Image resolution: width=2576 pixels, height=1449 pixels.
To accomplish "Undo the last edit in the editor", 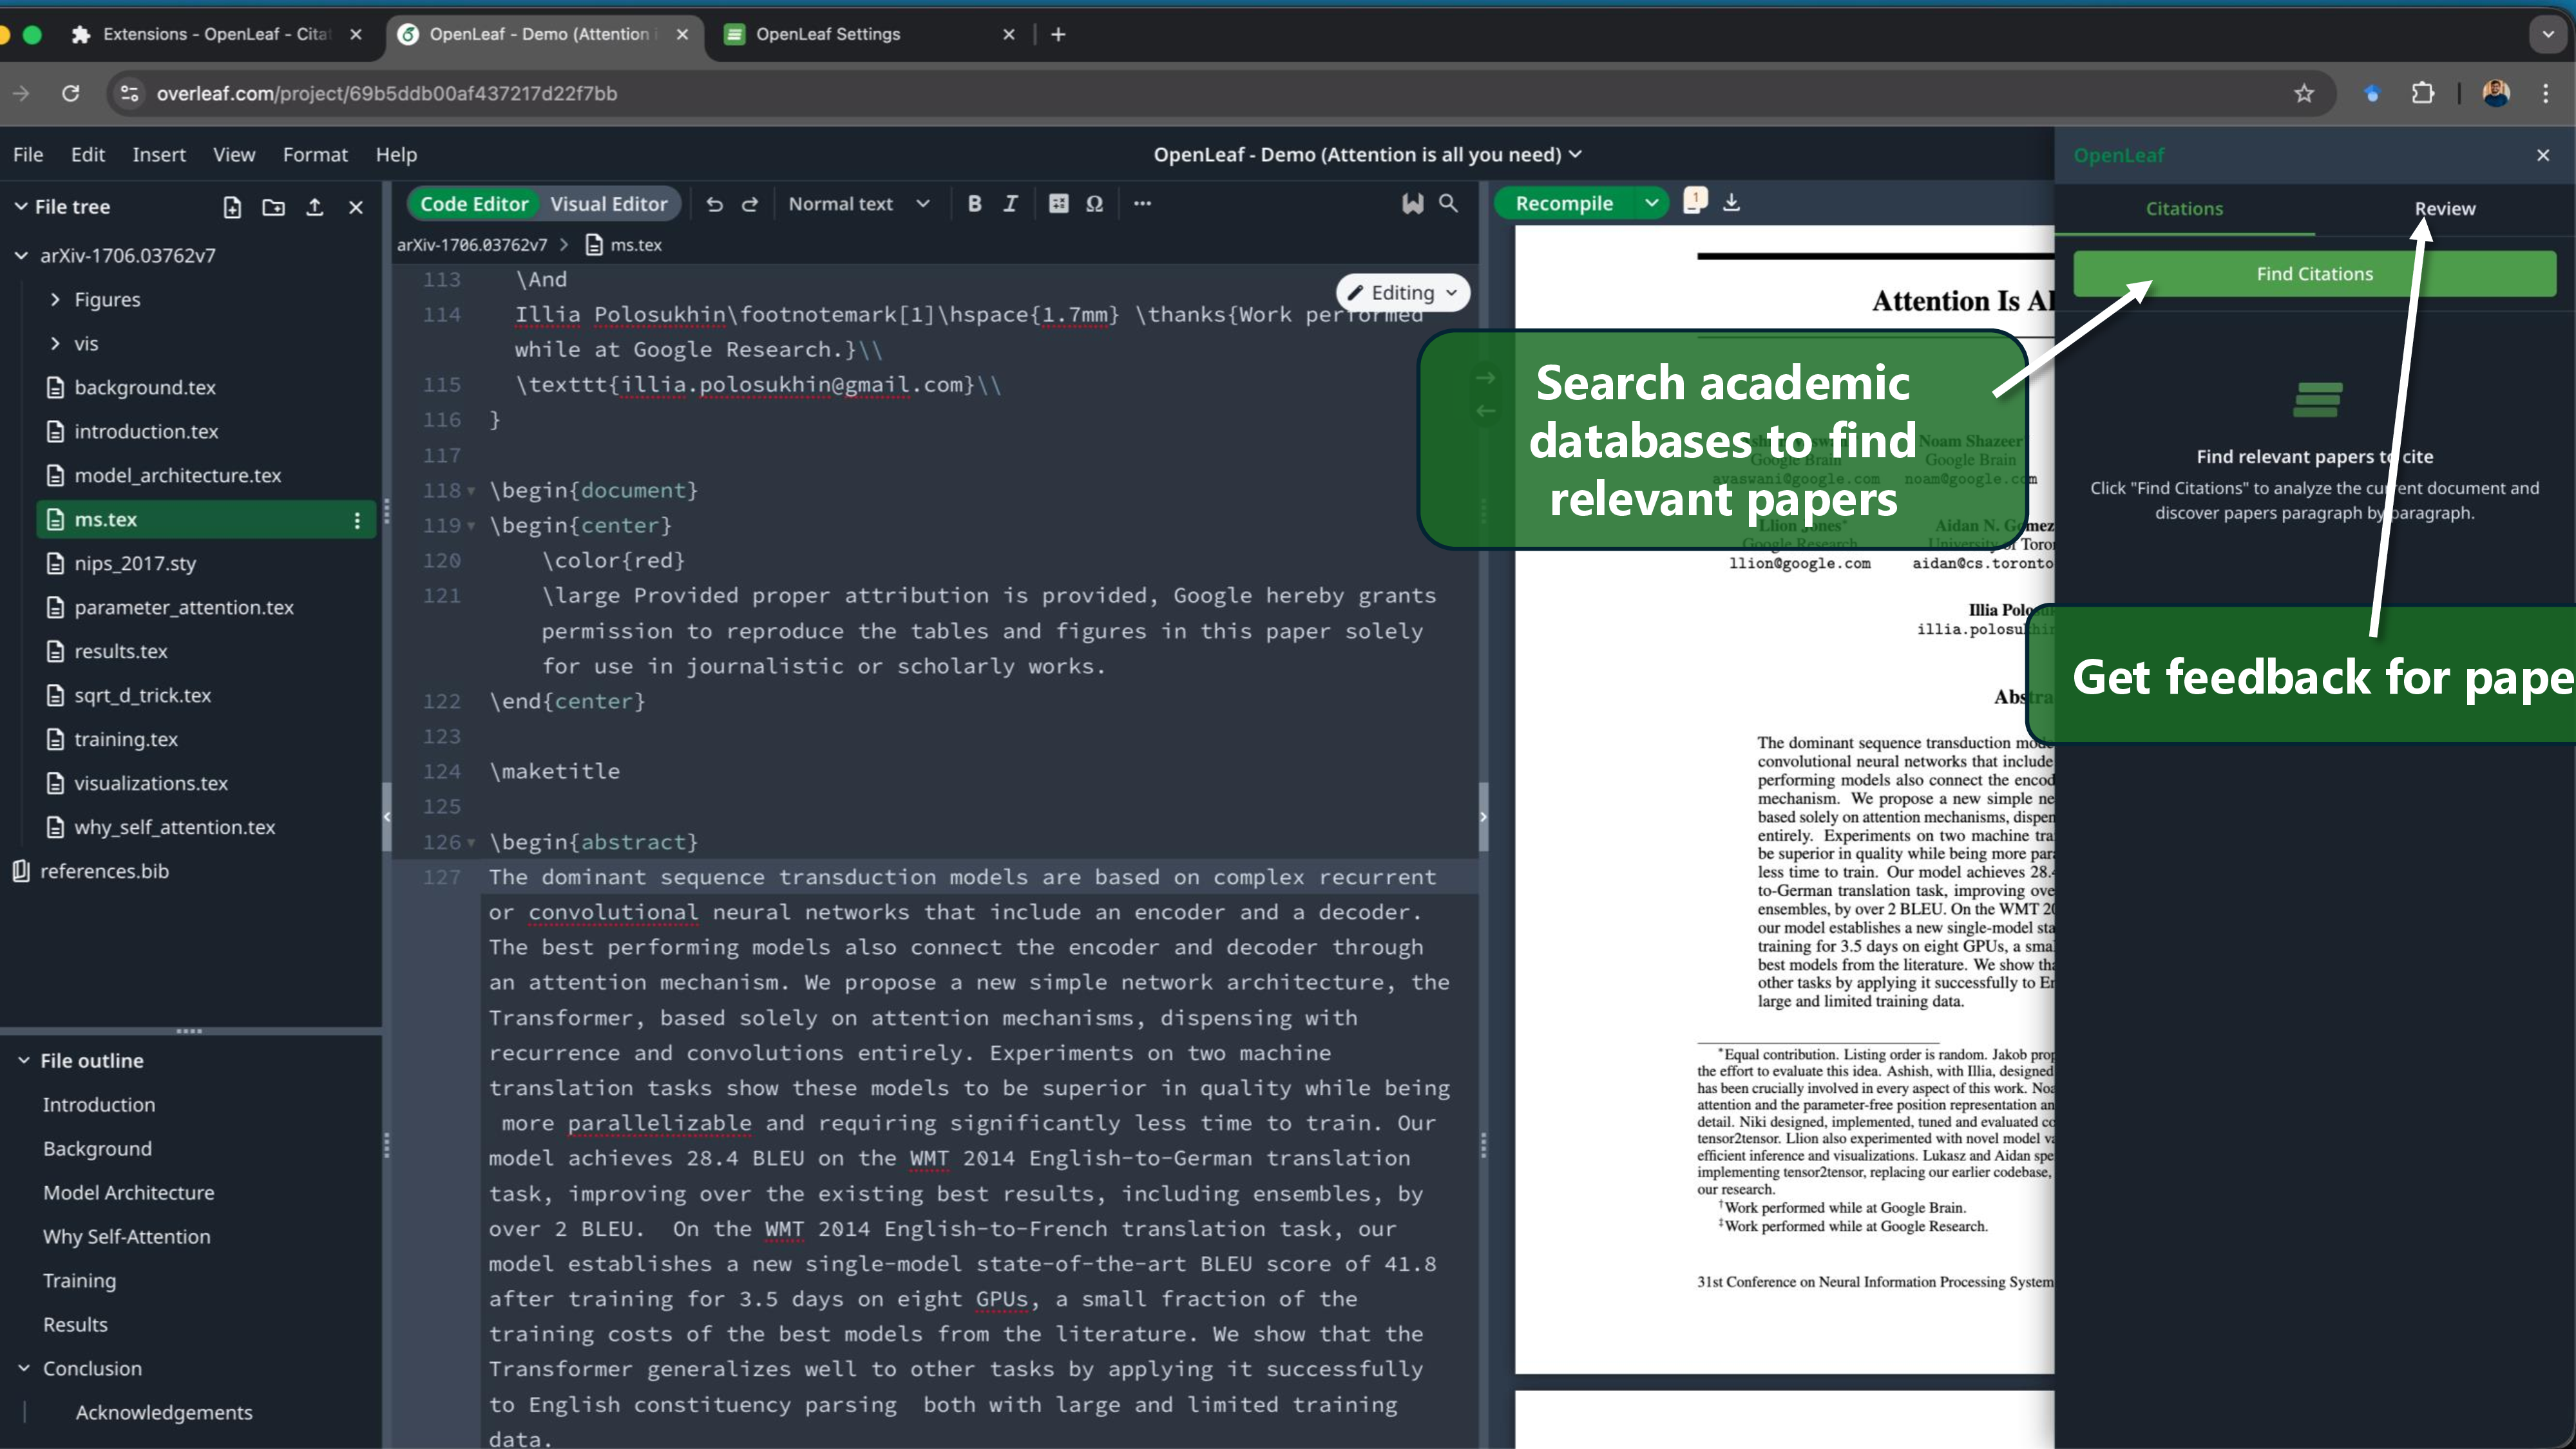I will pos(714,204).
